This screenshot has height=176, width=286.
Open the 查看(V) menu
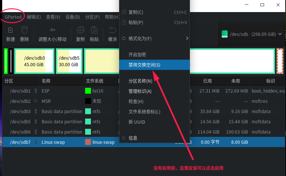(x=53, y=17)
